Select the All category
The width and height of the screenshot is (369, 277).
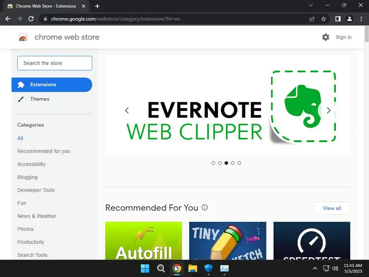pos(20,138)
